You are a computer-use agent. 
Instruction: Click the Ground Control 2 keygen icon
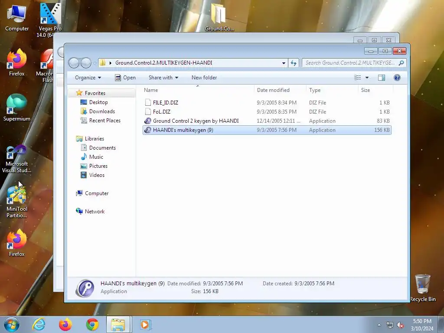[x=148, y=121]
